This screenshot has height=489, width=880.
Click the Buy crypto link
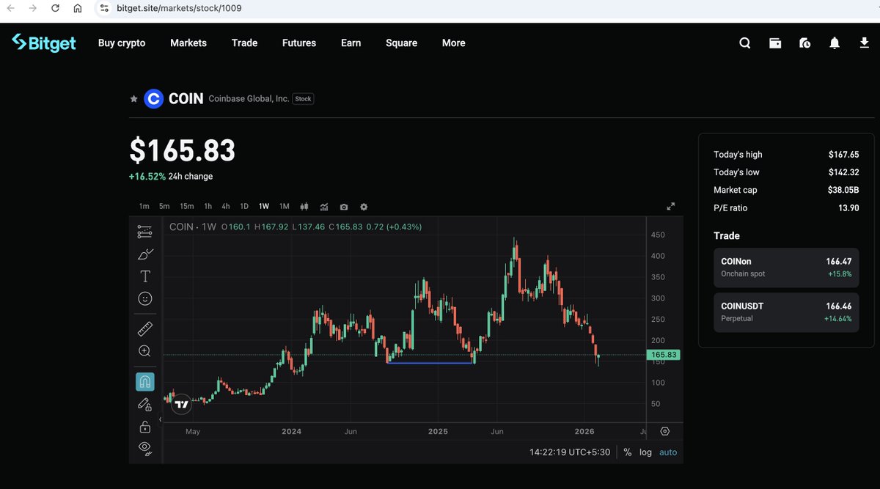[x=122, y=43]
